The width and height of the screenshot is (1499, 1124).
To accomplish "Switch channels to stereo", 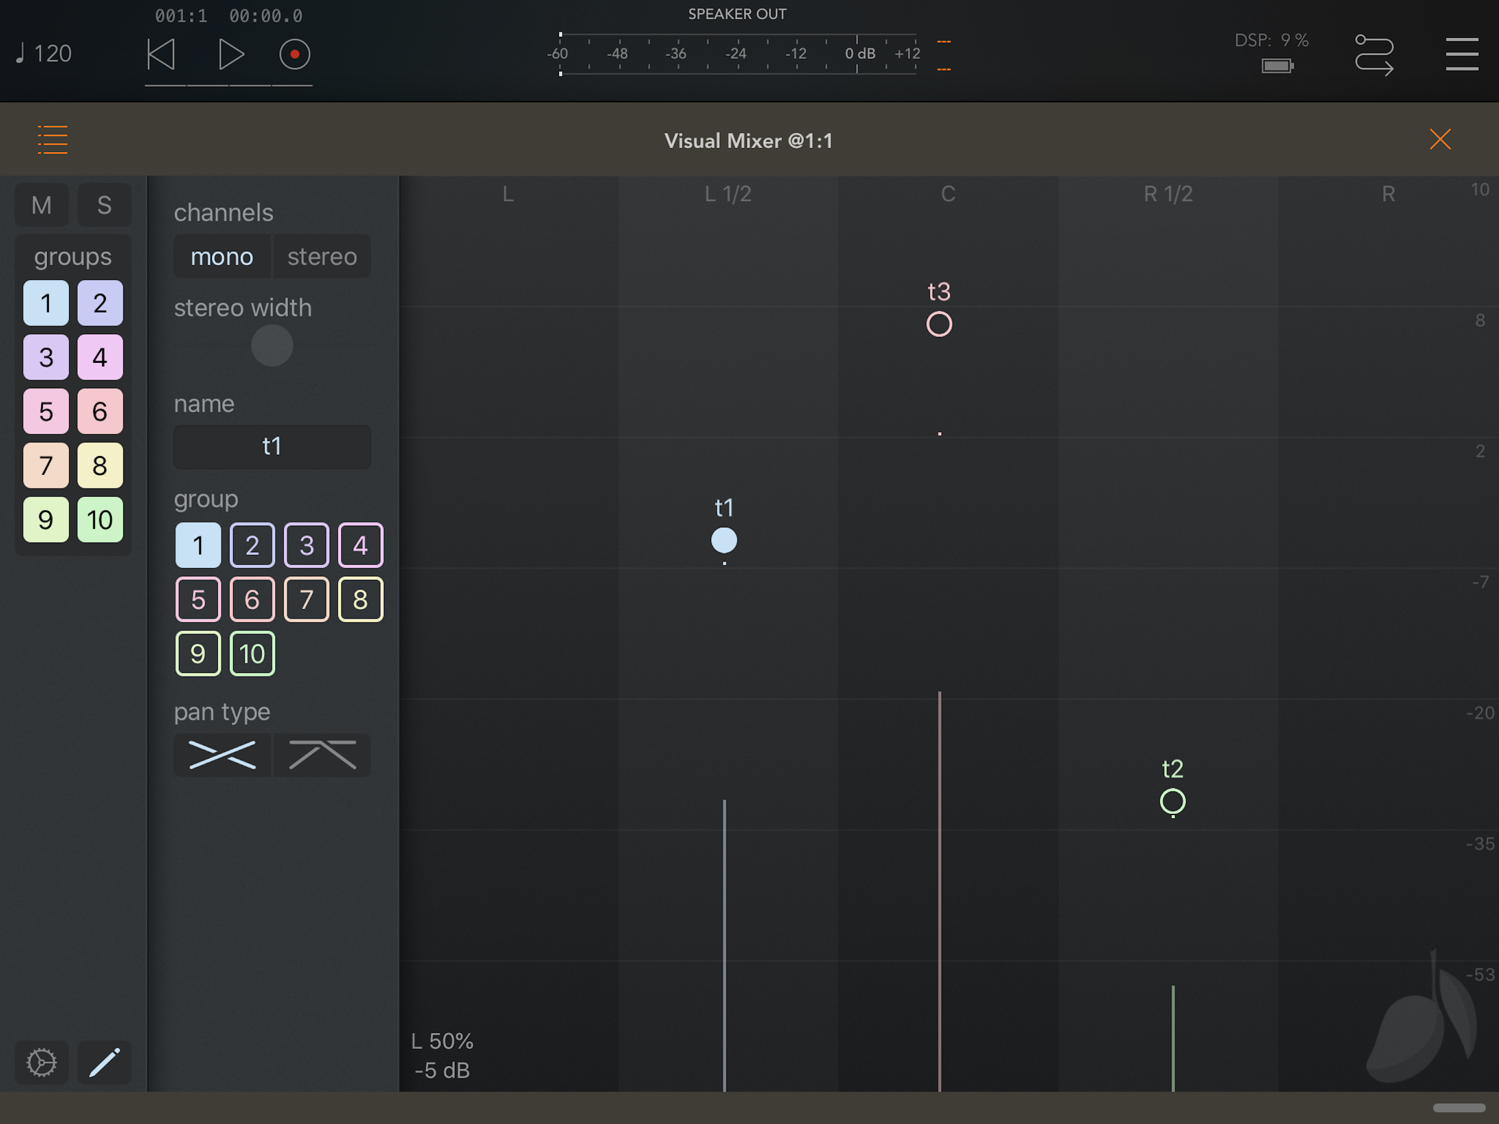I will (x=322, y=256).
